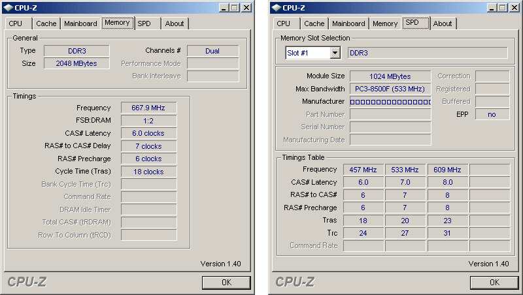Viewport: 523px width, 295px height.
Task: Click the memory Type field DDR3
Action: (76, 51)
